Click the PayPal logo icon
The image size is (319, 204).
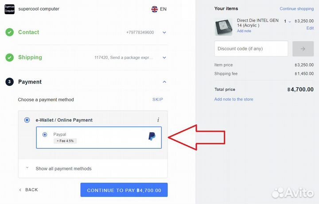coord(152,137)
